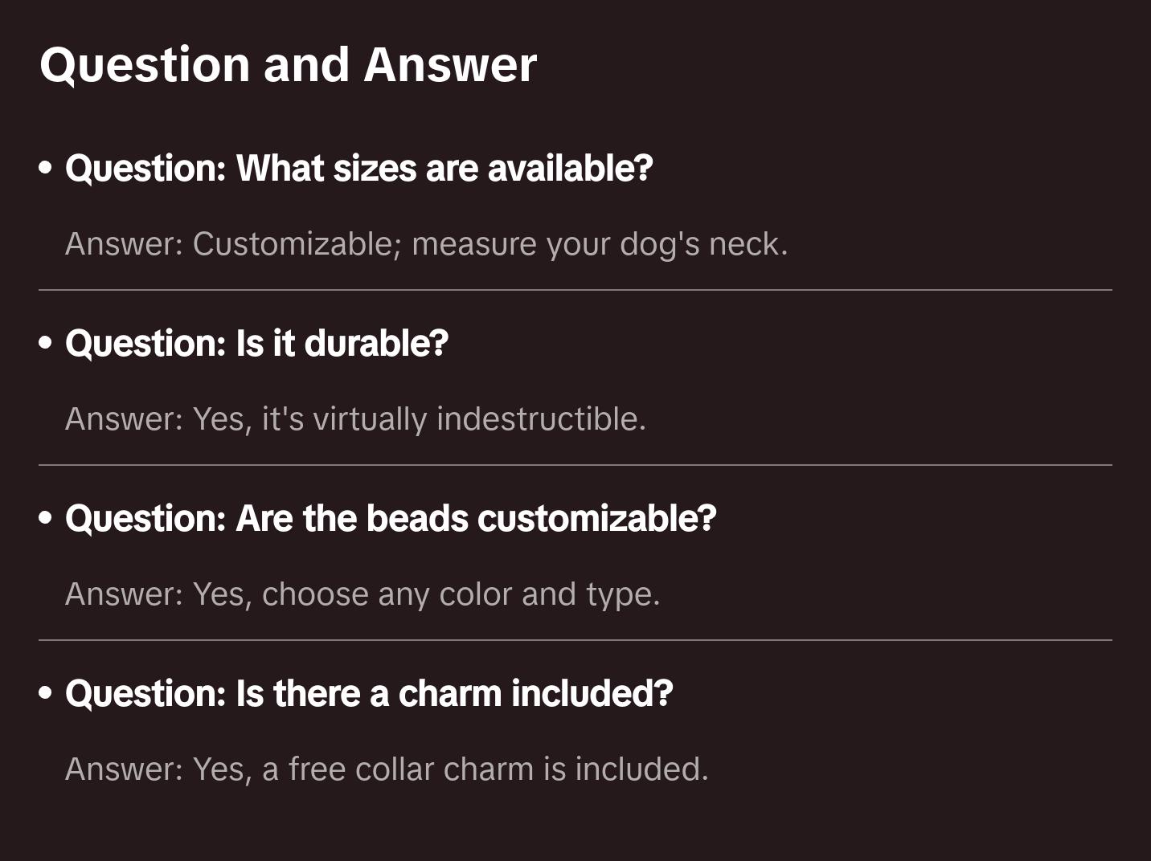Click the bullet before the charm question

pyautogui.click(x=46, y=694)
